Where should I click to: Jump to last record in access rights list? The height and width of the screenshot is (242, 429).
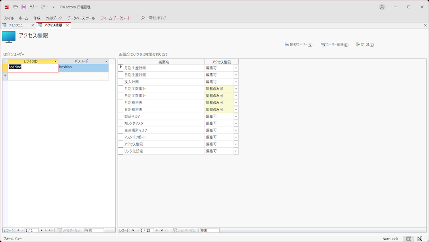tap(162, 230)
